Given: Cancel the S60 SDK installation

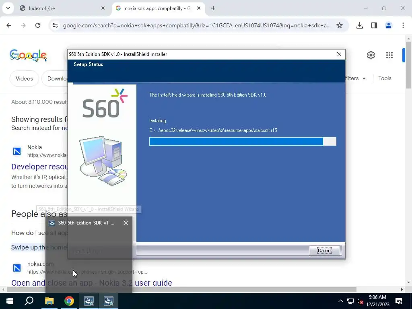Looking at the screenshot, I should (325, 250).
